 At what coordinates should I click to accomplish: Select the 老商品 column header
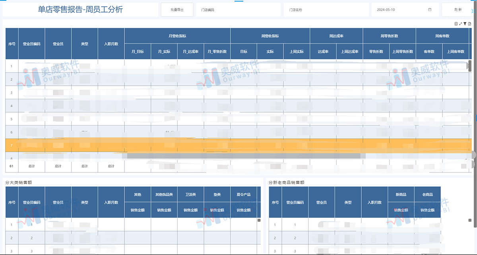point(427,195)
